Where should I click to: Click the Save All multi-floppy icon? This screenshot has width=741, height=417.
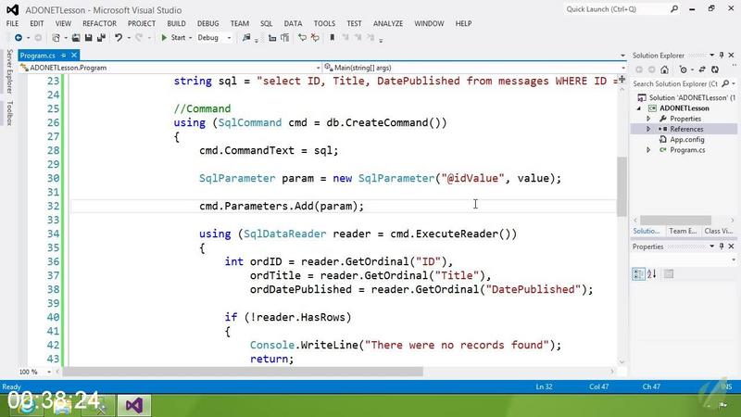click(101, 37)
